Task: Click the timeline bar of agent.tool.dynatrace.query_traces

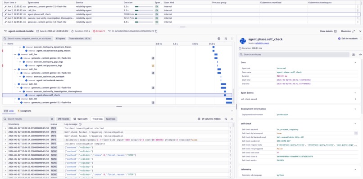Action: tap(213, 51)
